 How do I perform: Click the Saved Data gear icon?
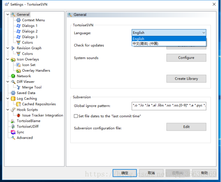13,93
